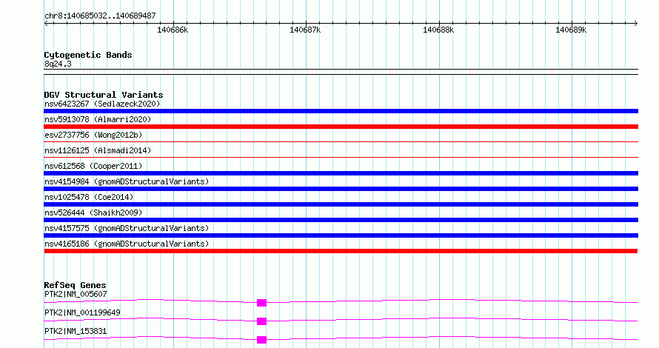
Task: Open variant nsv1126125 (Alsmadi2014) label
Action: [x=98, y=150]
